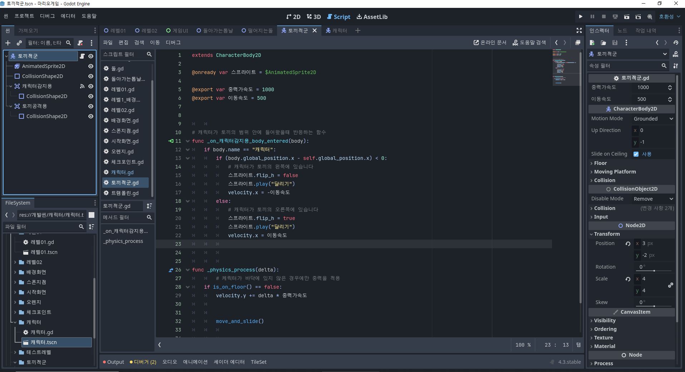This screenshot has height=372, width=685.
Task: Hide the AnimatedSprite2D node
Action: click(91, 66)
